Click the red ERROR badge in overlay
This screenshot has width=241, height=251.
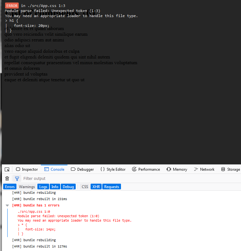12,6
